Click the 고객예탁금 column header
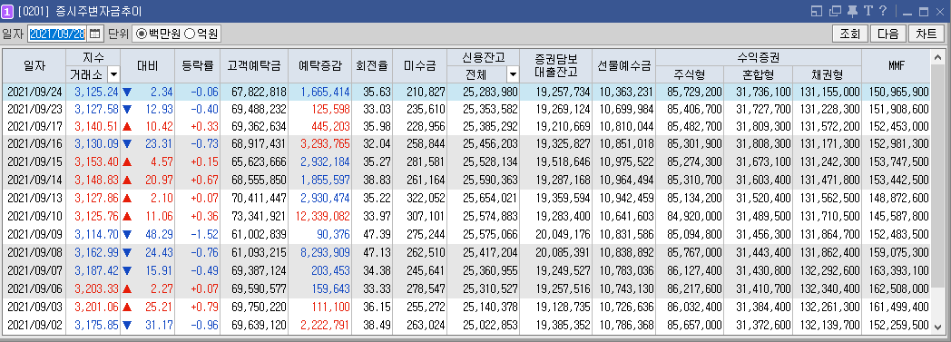This screenshot has width=951, height=342. pyautogui.click(x=254, y=65)
